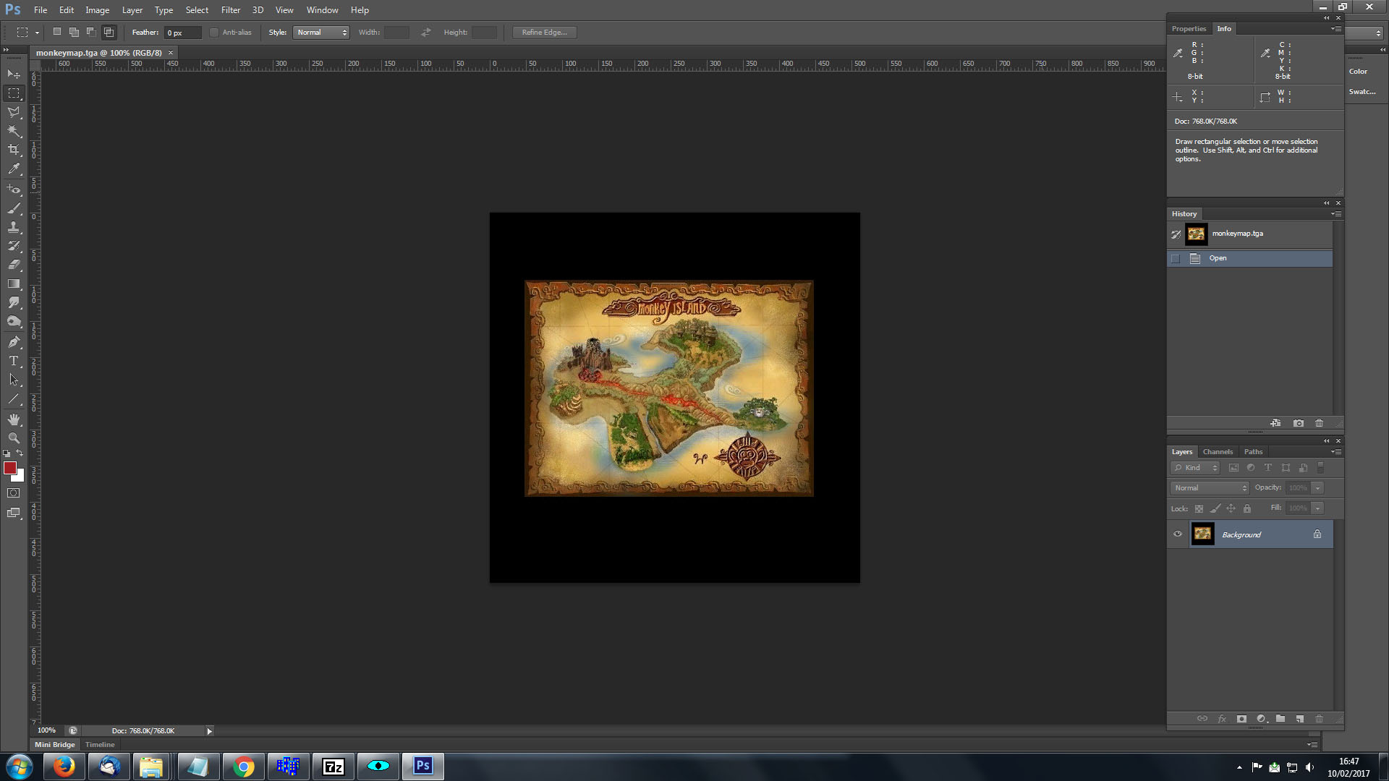Select the Zoom tool

tap(14, 438)
